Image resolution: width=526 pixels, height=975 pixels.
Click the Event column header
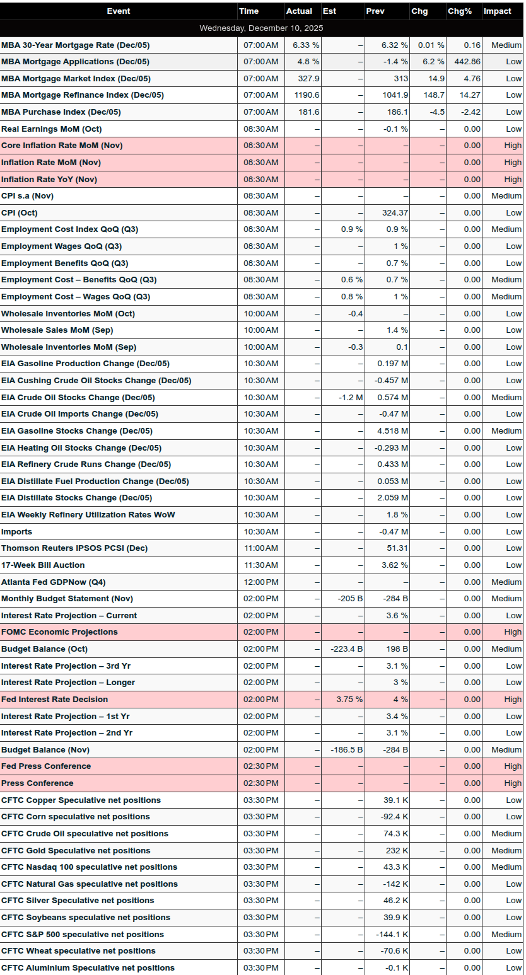(x=119, y=11)
